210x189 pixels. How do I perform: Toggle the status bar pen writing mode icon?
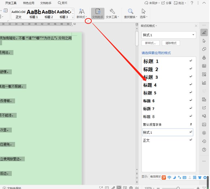point(113,188)
